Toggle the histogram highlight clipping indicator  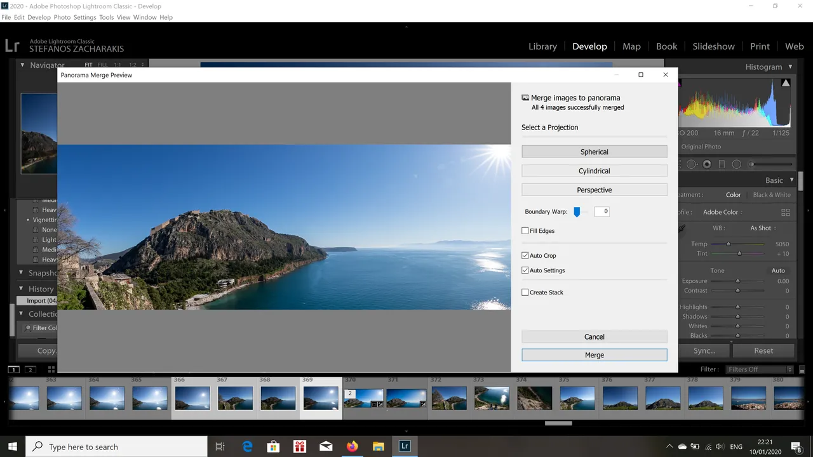pos(786,83)
